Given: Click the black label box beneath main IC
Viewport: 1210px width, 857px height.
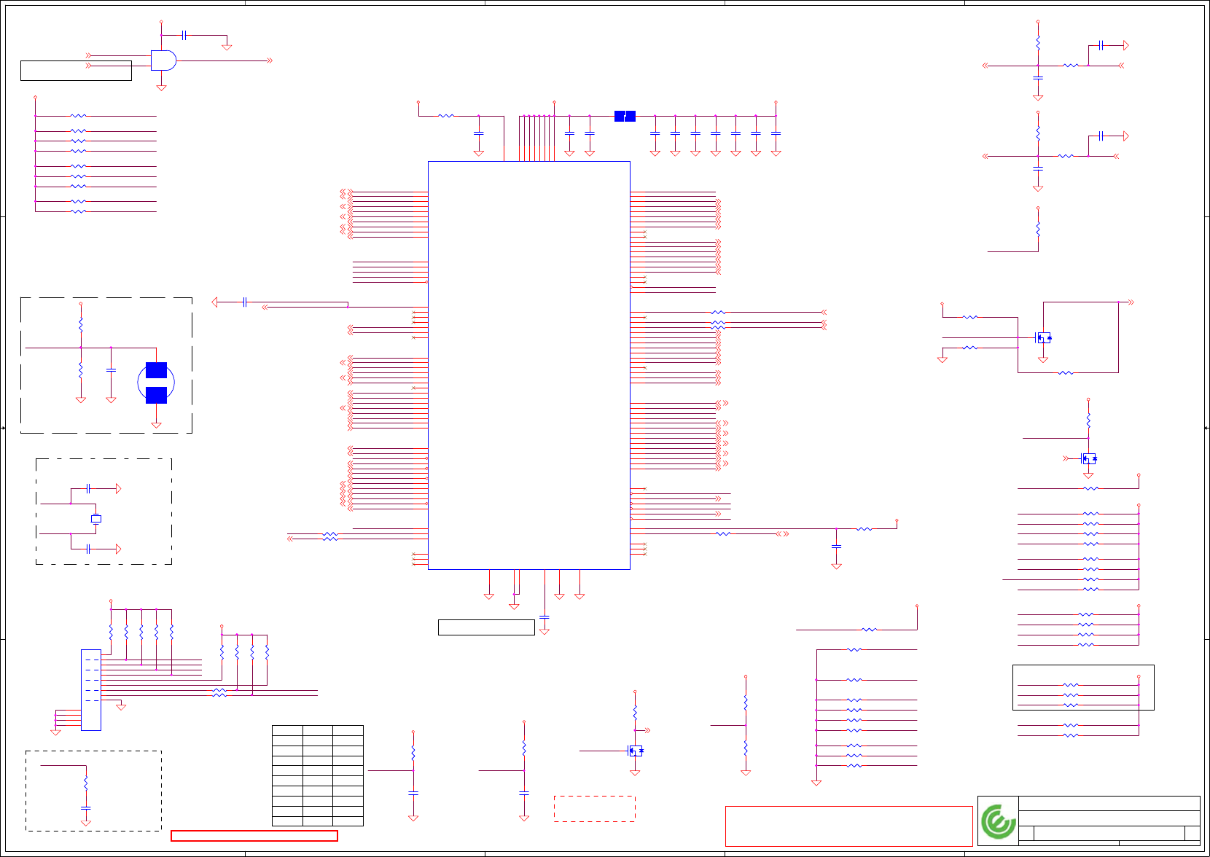Looking at the screenshot, I should click(x=486, y=627).
